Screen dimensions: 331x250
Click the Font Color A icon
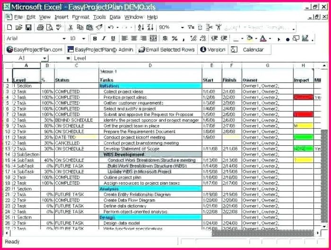263,38
